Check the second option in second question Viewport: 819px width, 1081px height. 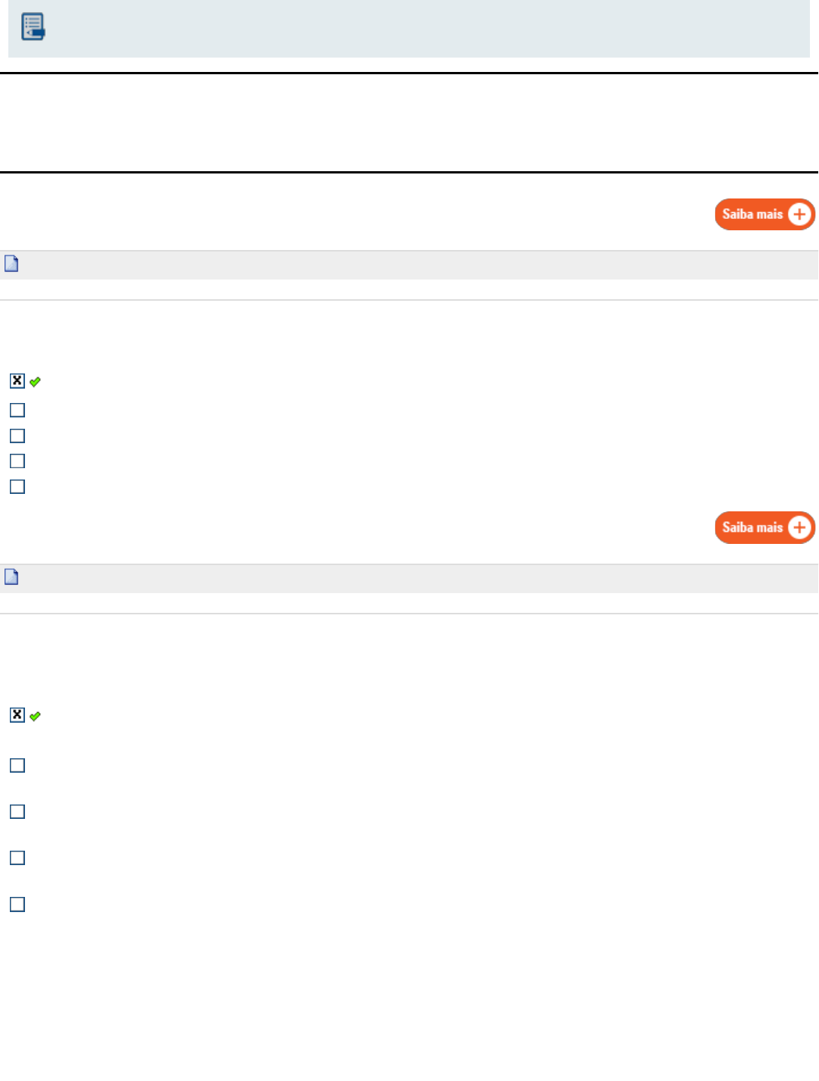pyautogui.click(x=17, y=766)
